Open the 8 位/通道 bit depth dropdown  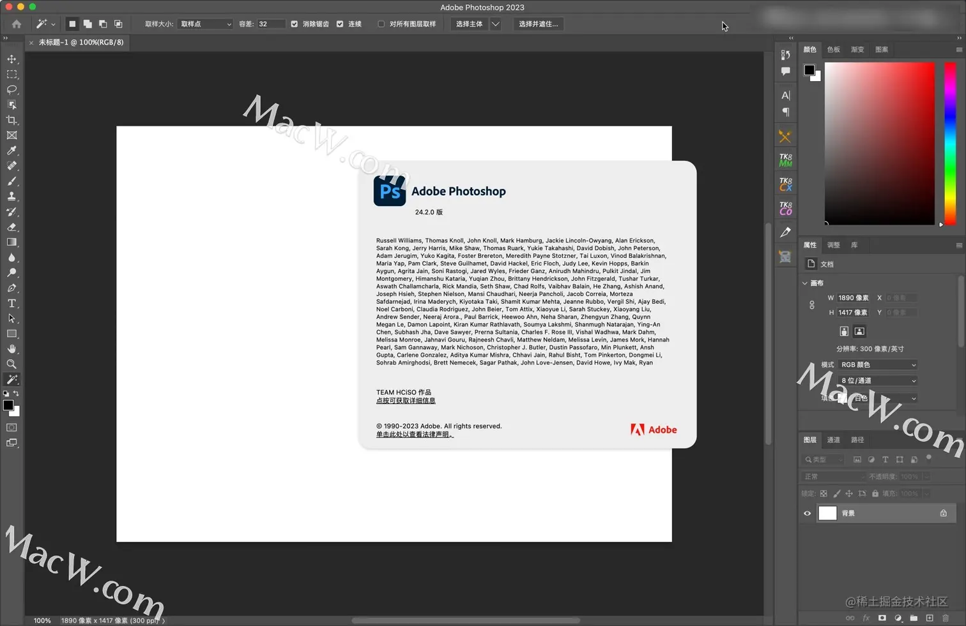pos(878,381)
